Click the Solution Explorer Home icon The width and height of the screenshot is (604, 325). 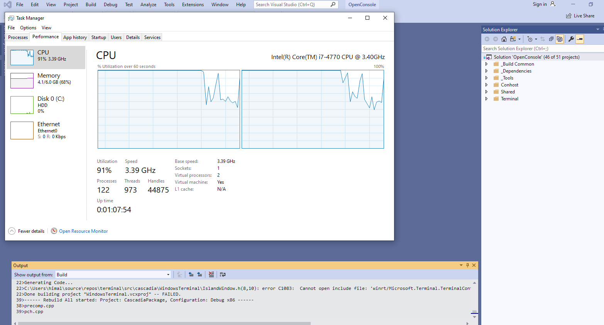pos(504,39)
